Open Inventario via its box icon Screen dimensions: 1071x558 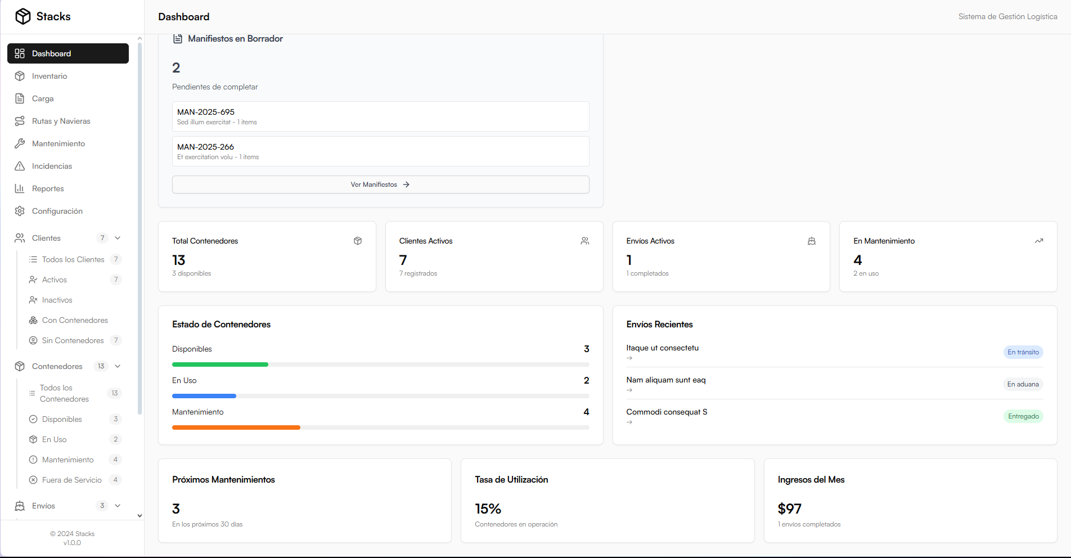click(20, 76)
